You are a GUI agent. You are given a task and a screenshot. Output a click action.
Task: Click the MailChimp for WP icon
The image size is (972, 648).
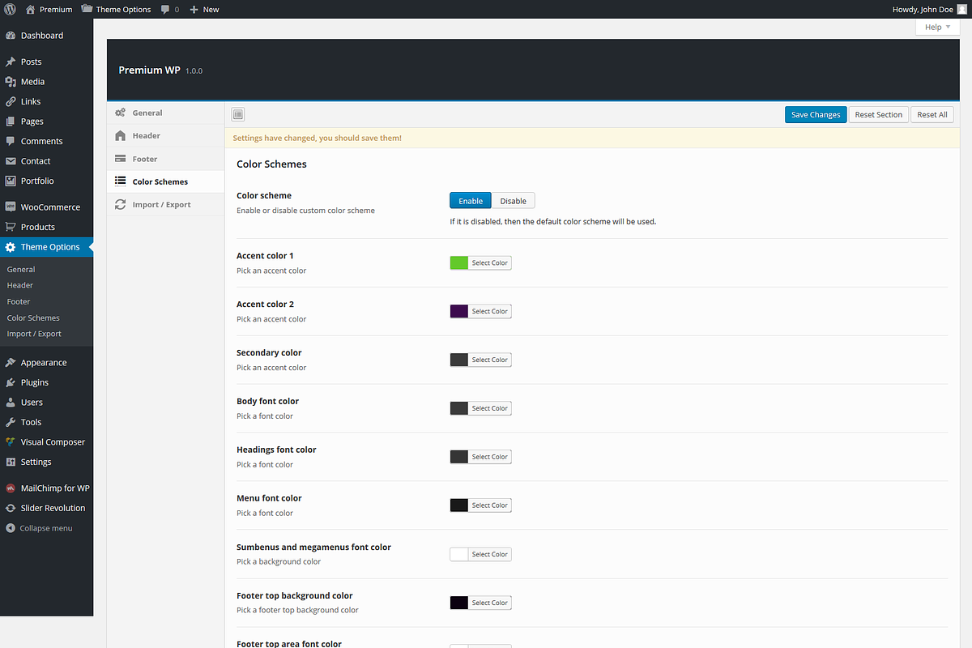(11, 488)
